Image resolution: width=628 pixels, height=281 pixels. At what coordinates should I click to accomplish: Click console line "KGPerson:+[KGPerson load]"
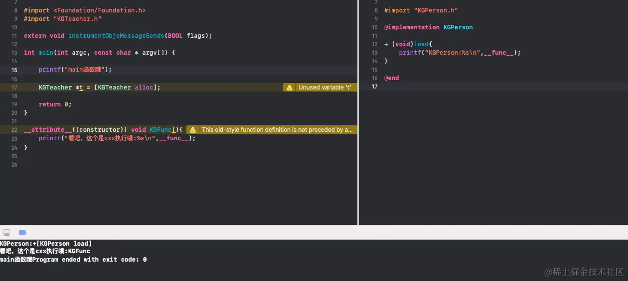pos(46,244)
